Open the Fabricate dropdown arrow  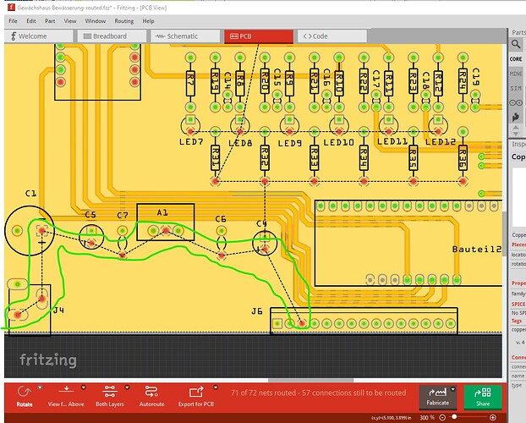click(453, 389)
